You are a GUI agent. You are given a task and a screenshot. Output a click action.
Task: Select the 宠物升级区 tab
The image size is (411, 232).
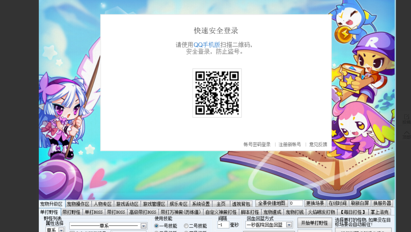(51, 204)
